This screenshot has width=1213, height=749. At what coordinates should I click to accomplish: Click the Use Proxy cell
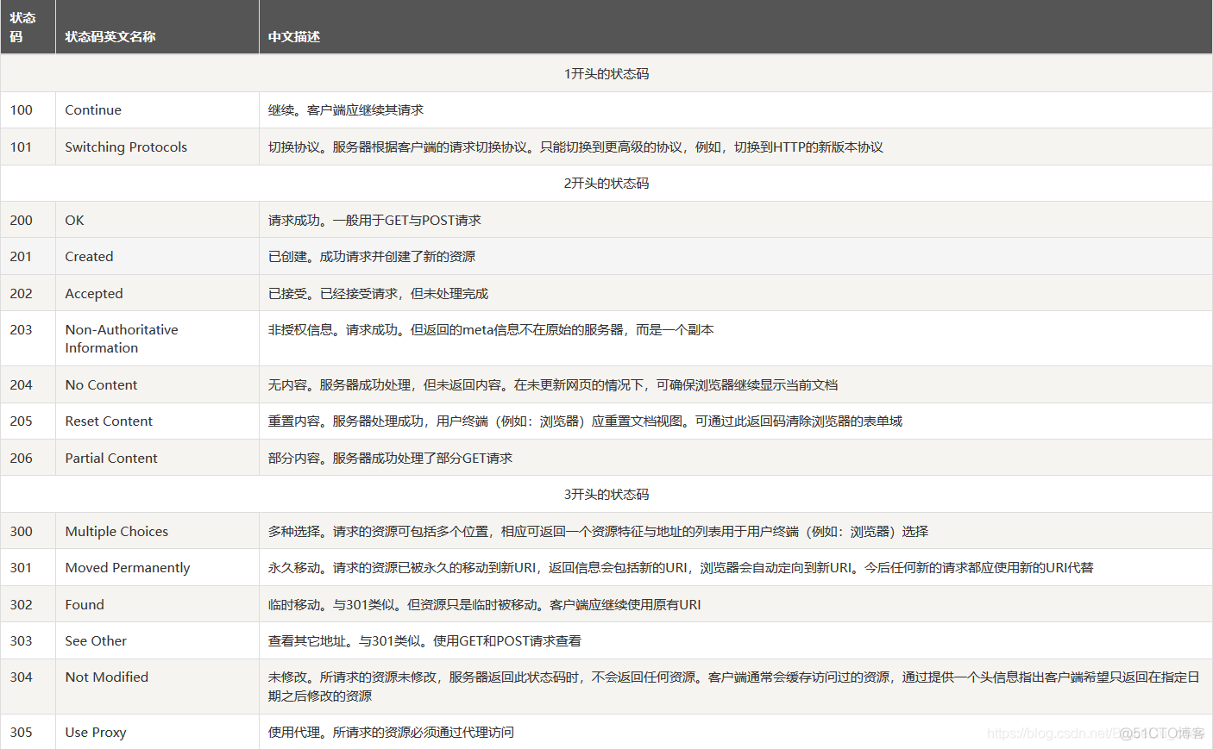coord(157,732)
